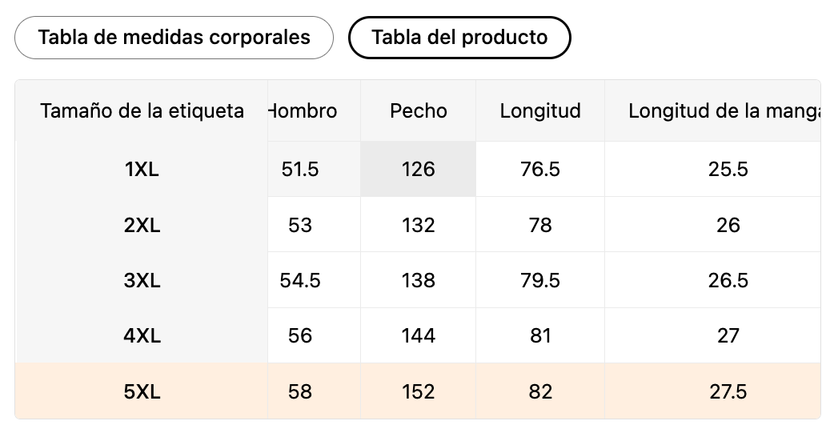Click the Hombro value 54.5 cell
The width and height of the screenshot is (834, 429).
pyautogui.click(x=301, y=281)
